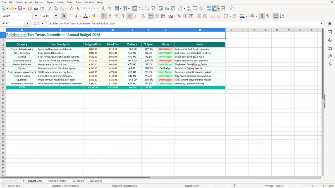Click Font Color red A button
Image resolution: width=335 pixels, height=188 pixels.
(x=86, y=16)
